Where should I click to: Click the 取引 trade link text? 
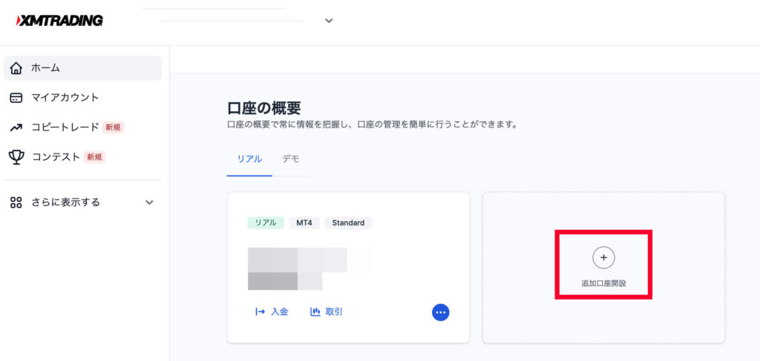[x=334, y=312]
